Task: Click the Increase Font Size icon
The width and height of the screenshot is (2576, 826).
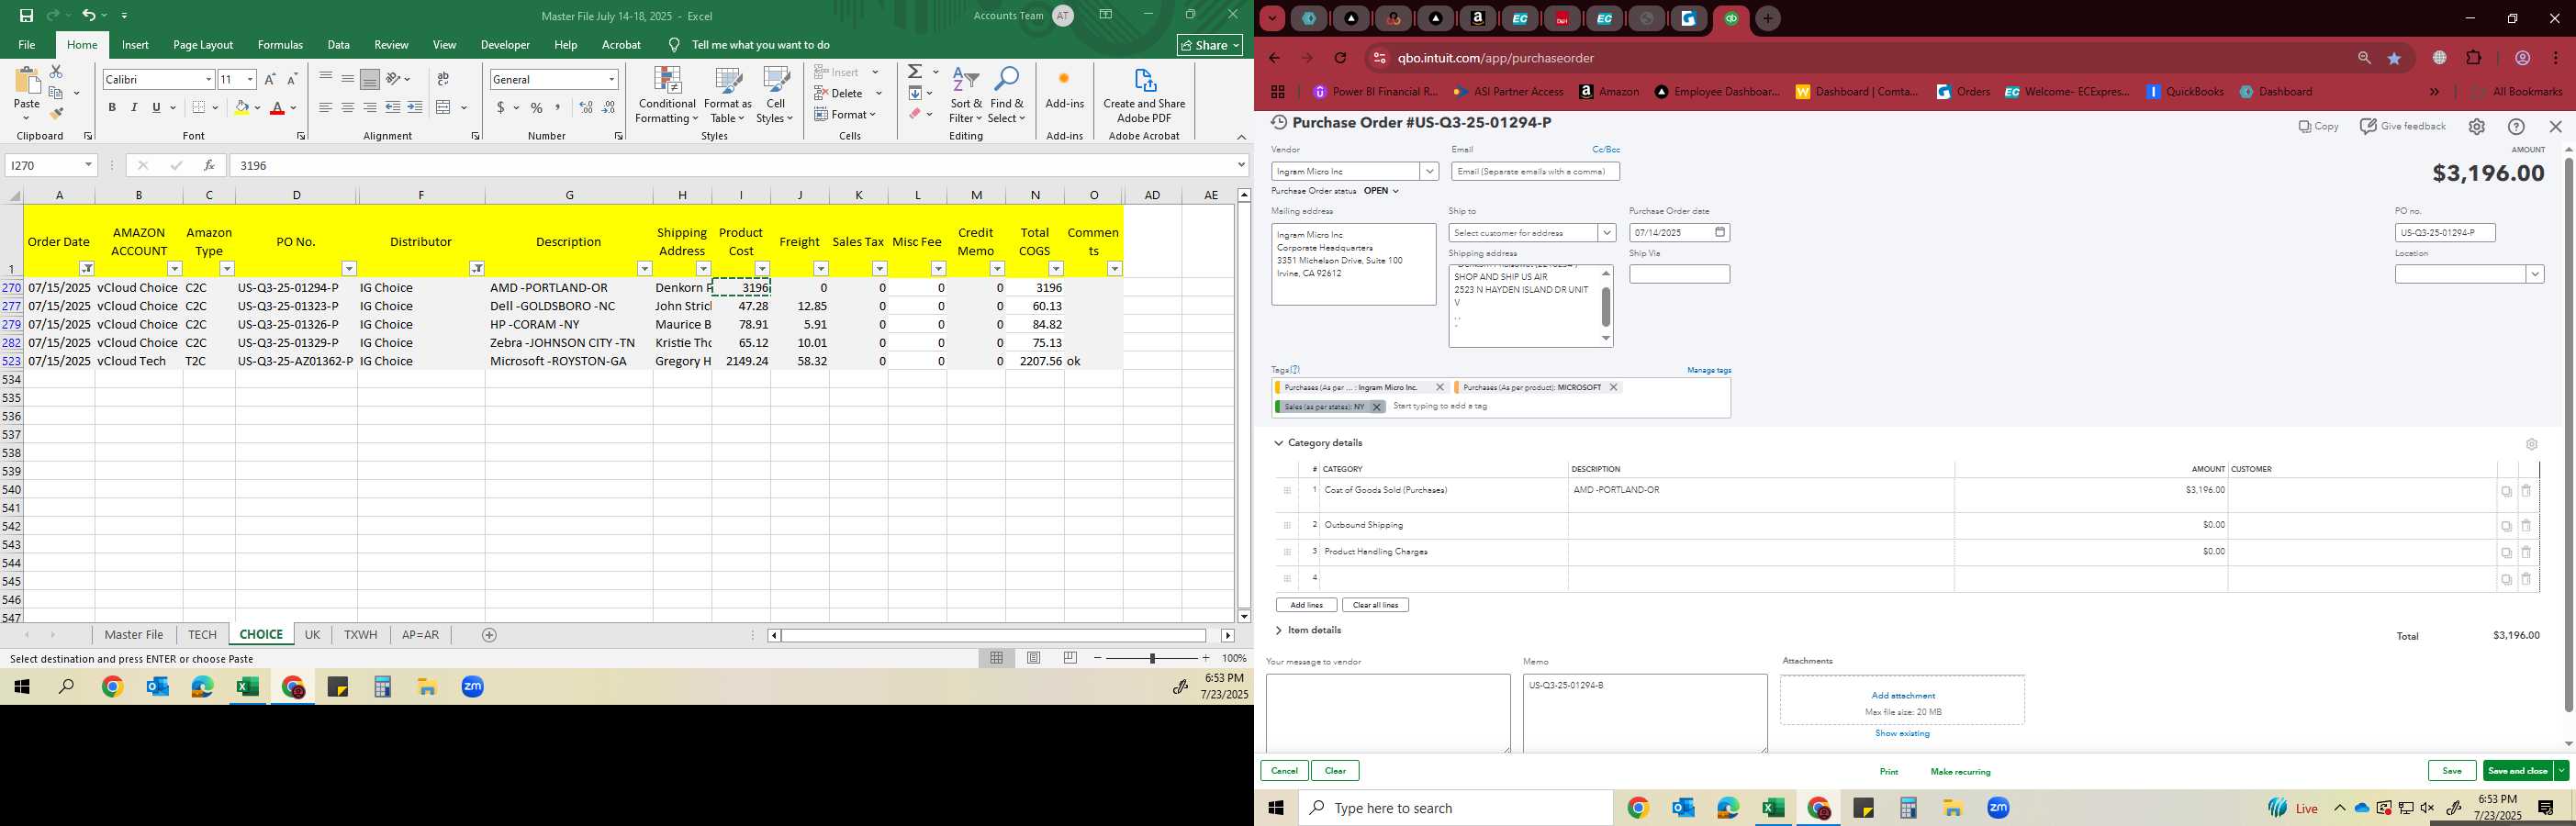Action: 270,80
